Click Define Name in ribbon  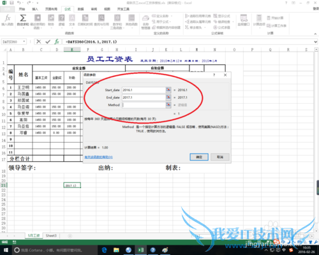click(162, 16)
